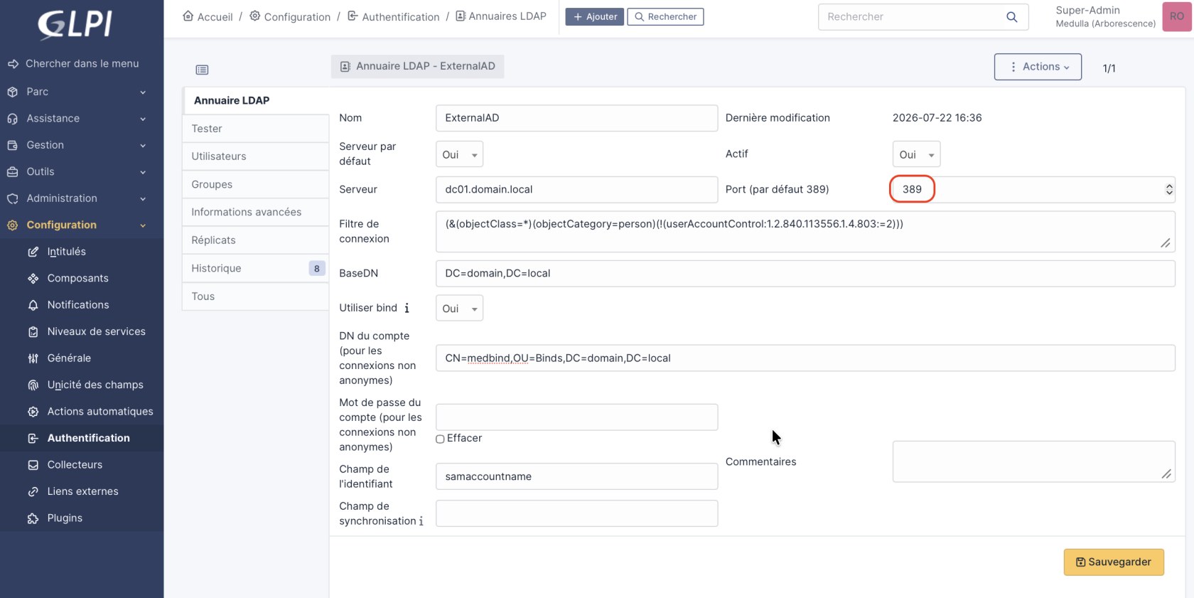Open the Informations avancées tab
Image resolution: width=1194 pixels, height=598 pixels.
click(x=255, y=212)
